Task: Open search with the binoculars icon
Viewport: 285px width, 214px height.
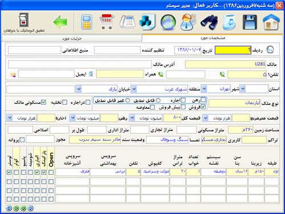Action: pyautogui.click(x=209, y=23)
